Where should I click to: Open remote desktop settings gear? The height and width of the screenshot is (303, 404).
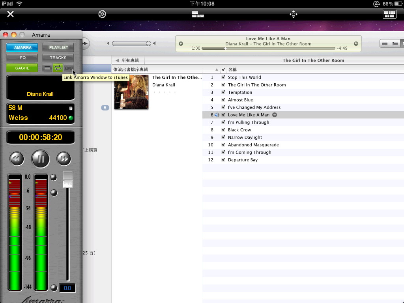(x=102, y=14)
